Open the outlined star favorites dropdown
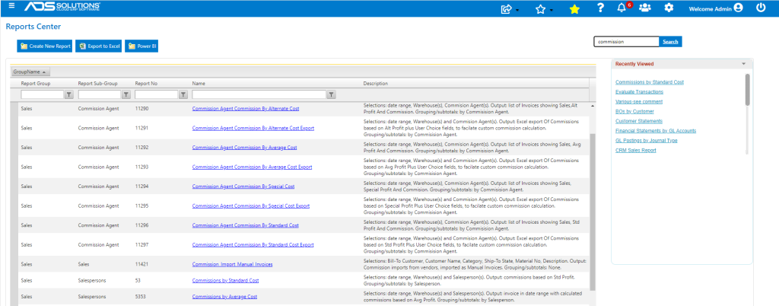This screenshot has width=779, height=306. [544, 8]
